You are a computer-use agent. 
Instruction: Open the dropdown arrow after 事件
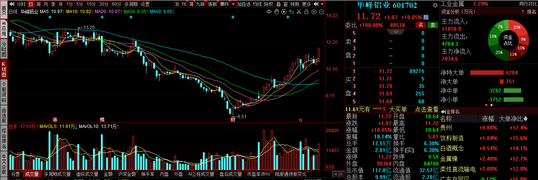pos(234,4)
